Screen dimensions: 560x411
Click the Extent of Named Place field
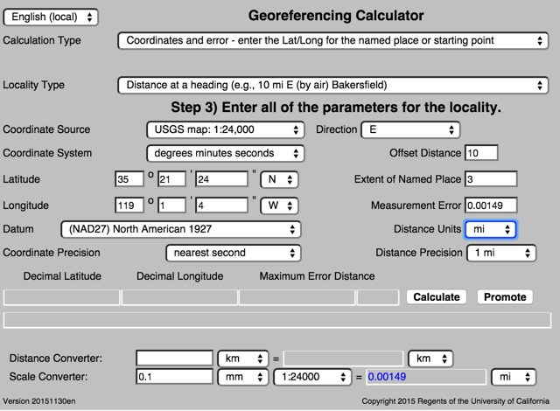(491, 179)
